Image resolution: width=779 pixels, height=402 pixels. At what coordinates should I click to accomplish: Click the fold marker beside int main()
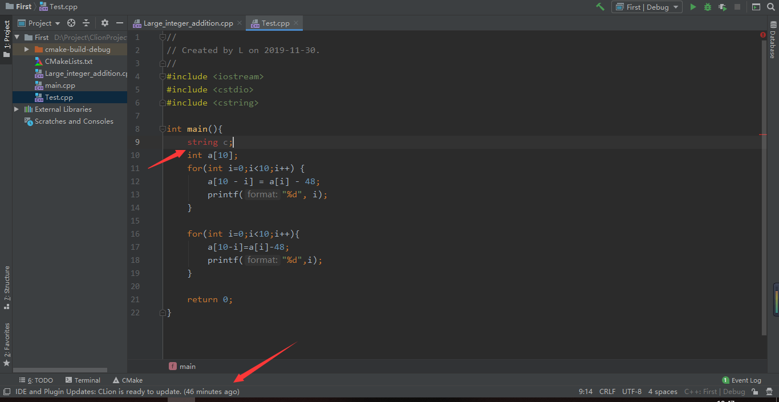point(163,129)
